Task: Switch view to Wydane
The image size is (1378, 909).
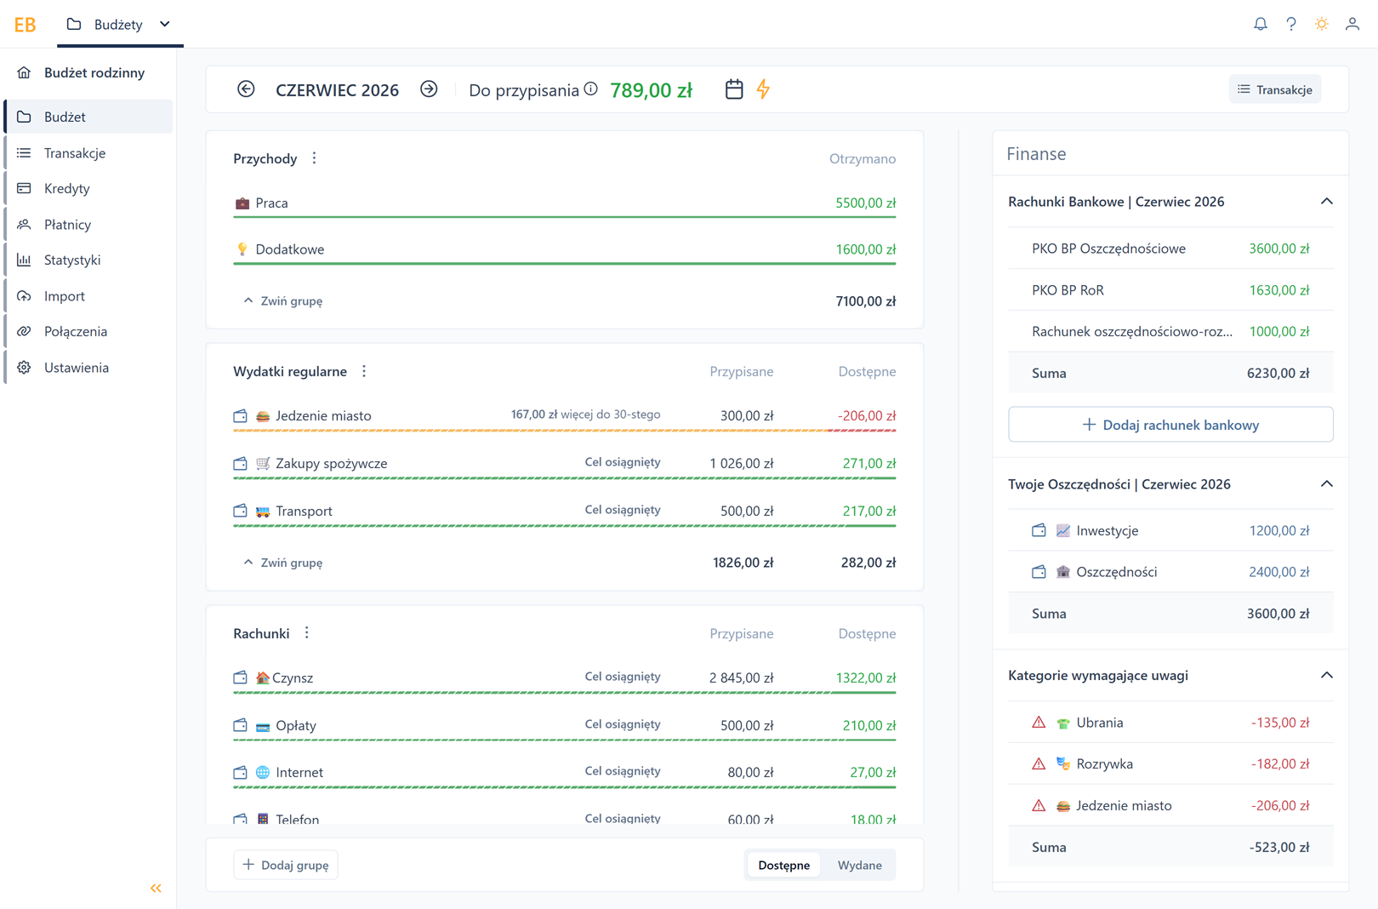Action: [x=859, y=865]
